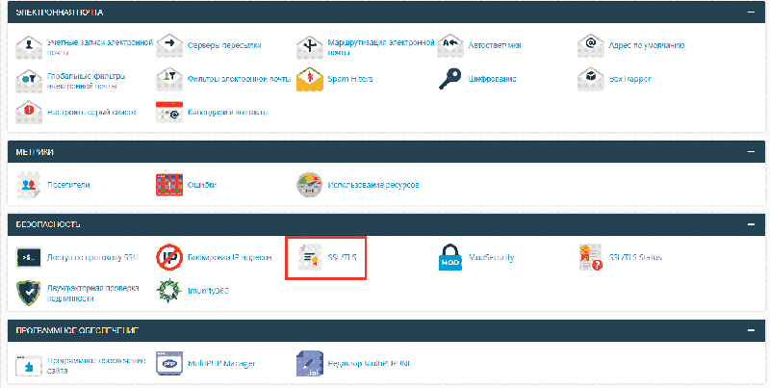Click the Адрес по умолчанию icon

(x=591, y=46)
